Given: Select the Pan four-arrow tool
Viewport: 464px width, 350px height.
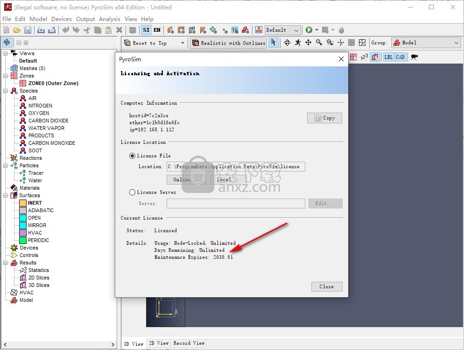Looking at the screenshot, I should click(x=309, y=43).
